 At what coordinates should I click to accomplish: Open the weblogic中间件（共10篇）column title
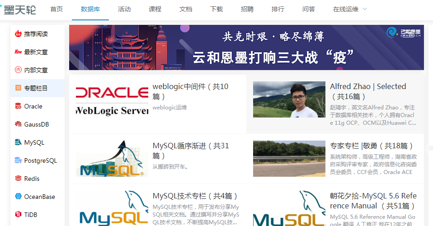point(190,91)
